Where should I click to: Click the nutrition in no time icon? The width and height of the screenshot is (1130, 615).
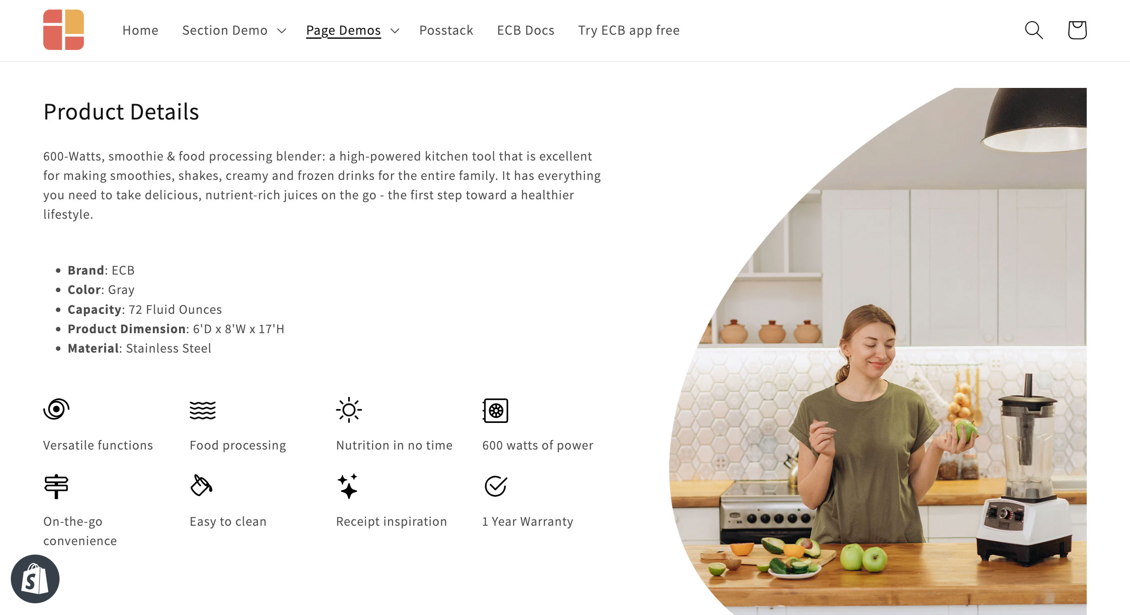pyautogui.click(x=349, y=409)
